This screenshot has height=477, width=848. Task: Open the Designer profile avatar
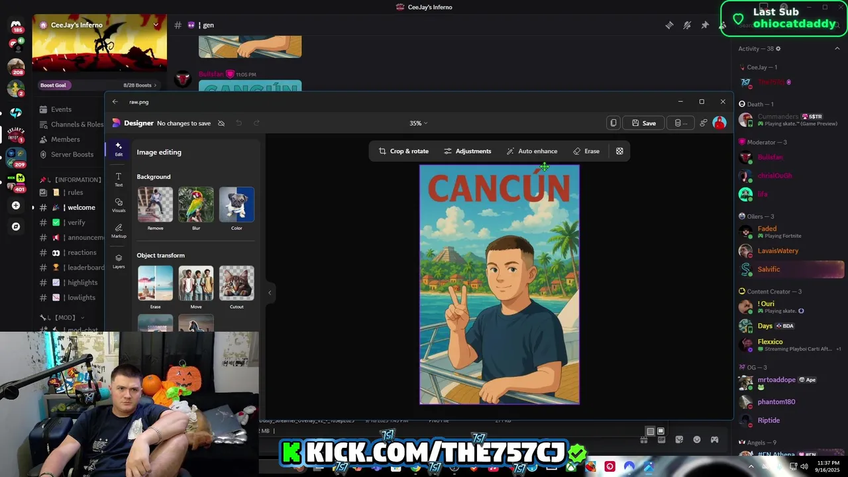(x=719, y=123)
